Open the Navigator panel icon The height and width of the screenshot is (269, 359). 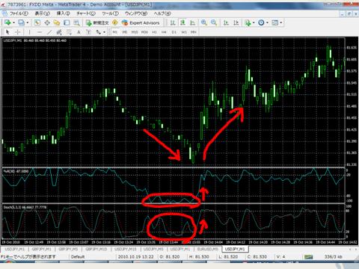pos(57,22)
